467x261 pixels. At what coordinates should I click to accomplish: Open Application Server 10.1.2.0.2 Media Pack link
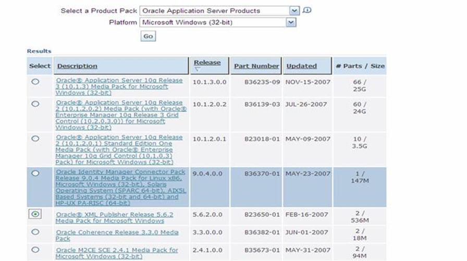pos(121,115)
